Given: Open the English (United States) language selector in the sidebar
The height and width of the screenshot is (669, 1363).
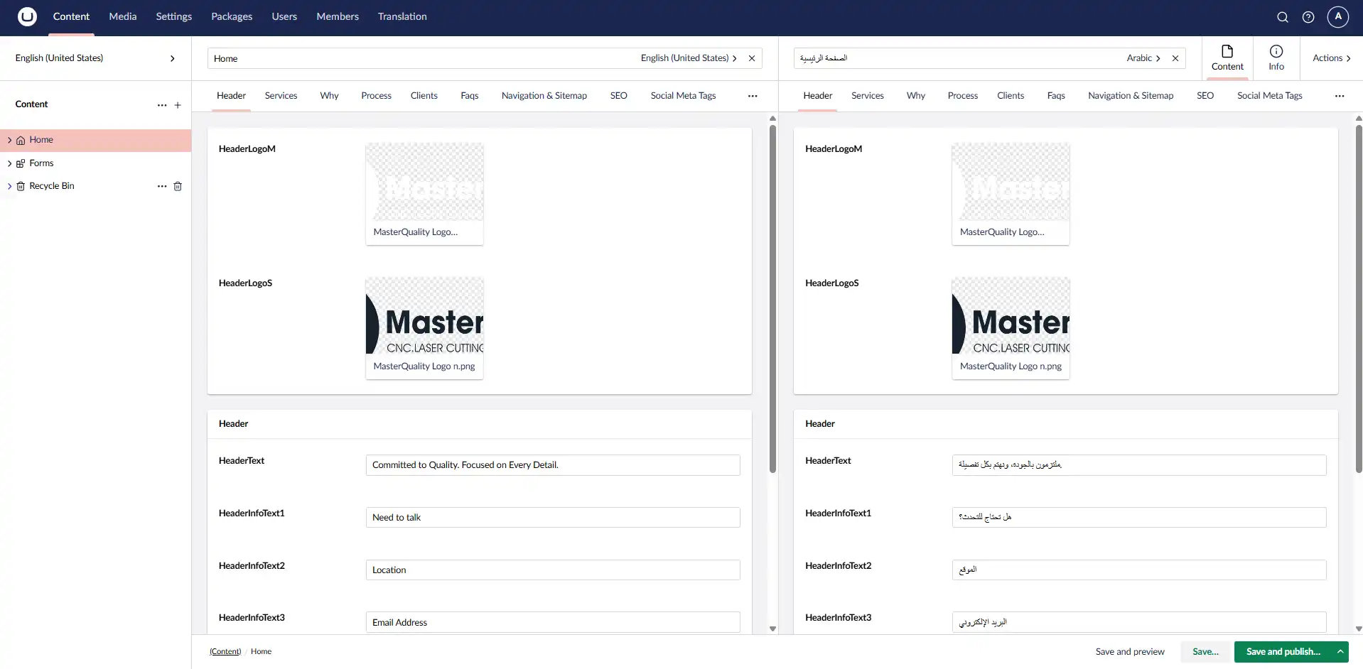Looking at the screenshot, I should coord(95,58).
